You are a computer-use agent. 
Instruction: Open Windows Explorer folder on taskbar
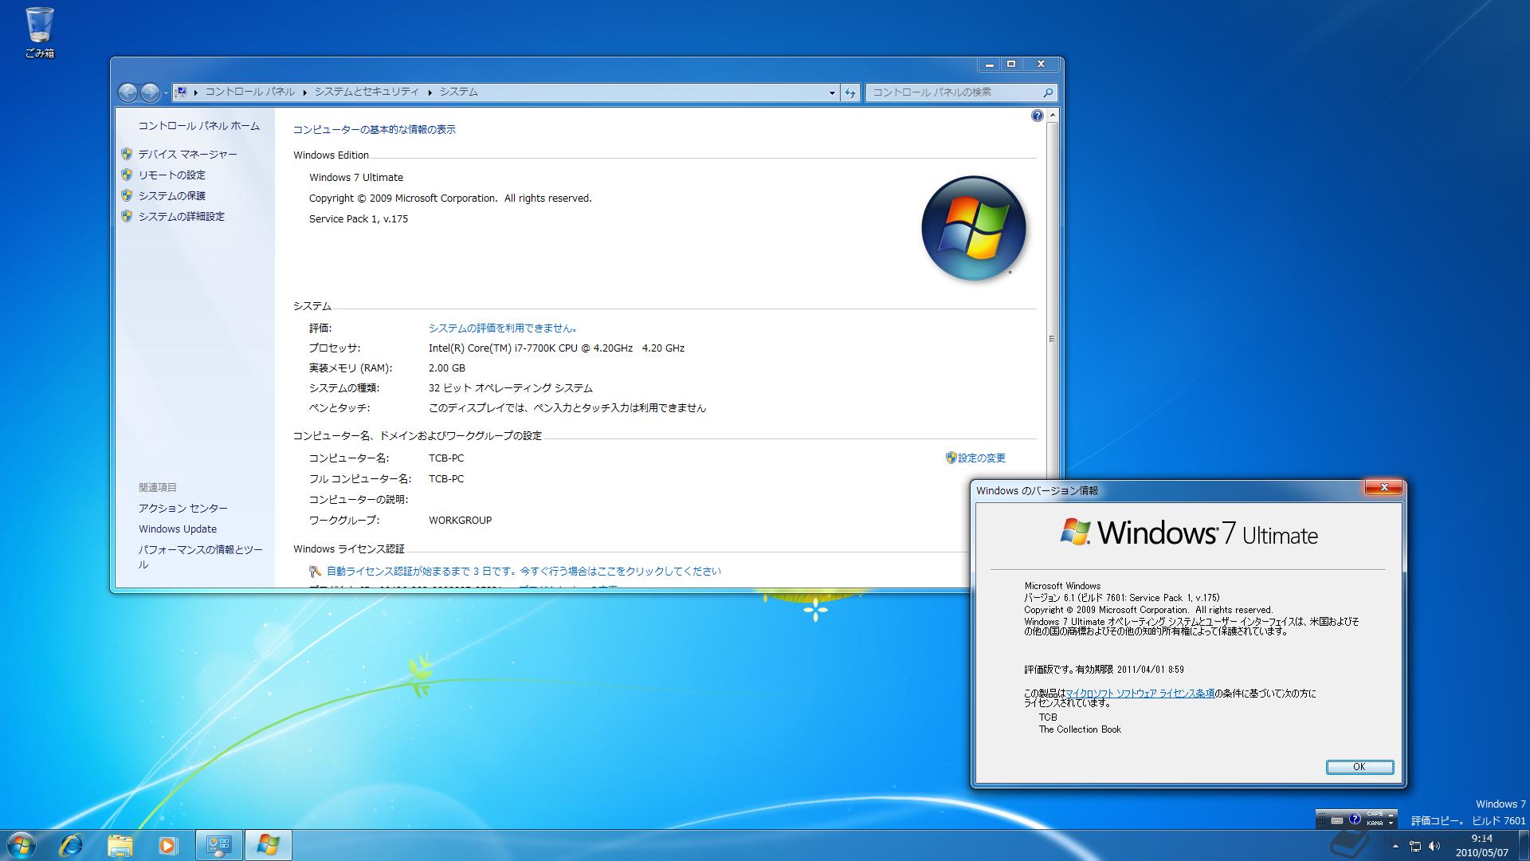coord(120,845)
